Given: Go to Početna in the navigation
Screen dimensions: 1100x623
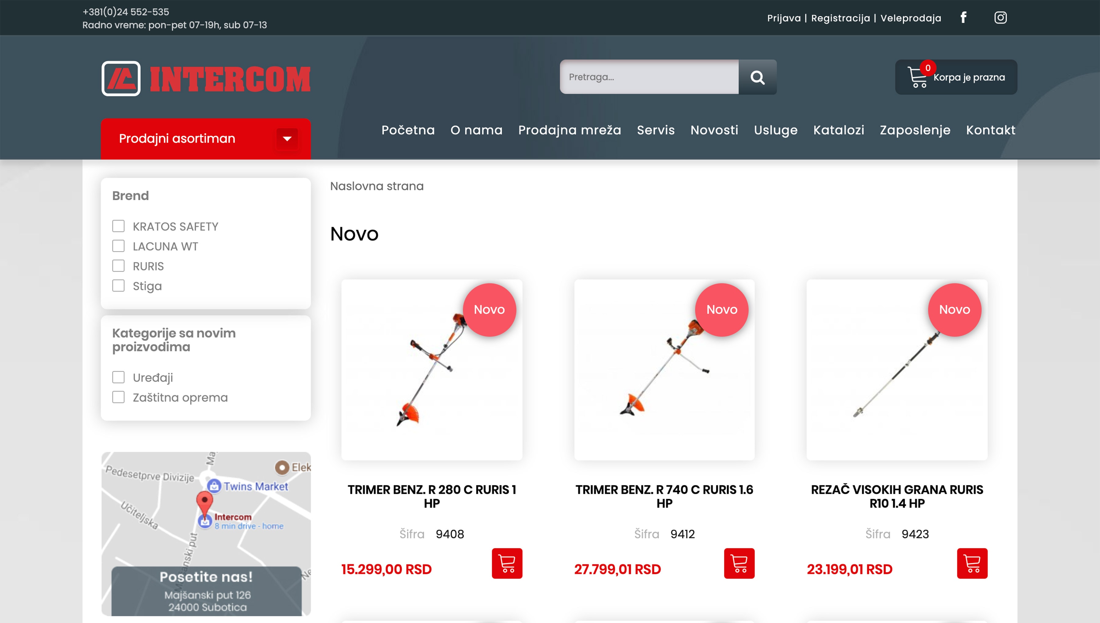Looking at the screenshot, I should pos(408,130).
